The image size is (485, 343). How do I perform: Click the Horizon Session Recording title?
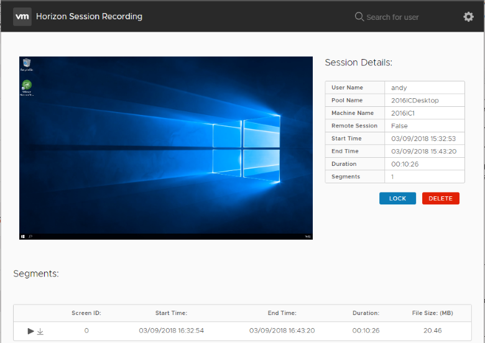[89, 16]
